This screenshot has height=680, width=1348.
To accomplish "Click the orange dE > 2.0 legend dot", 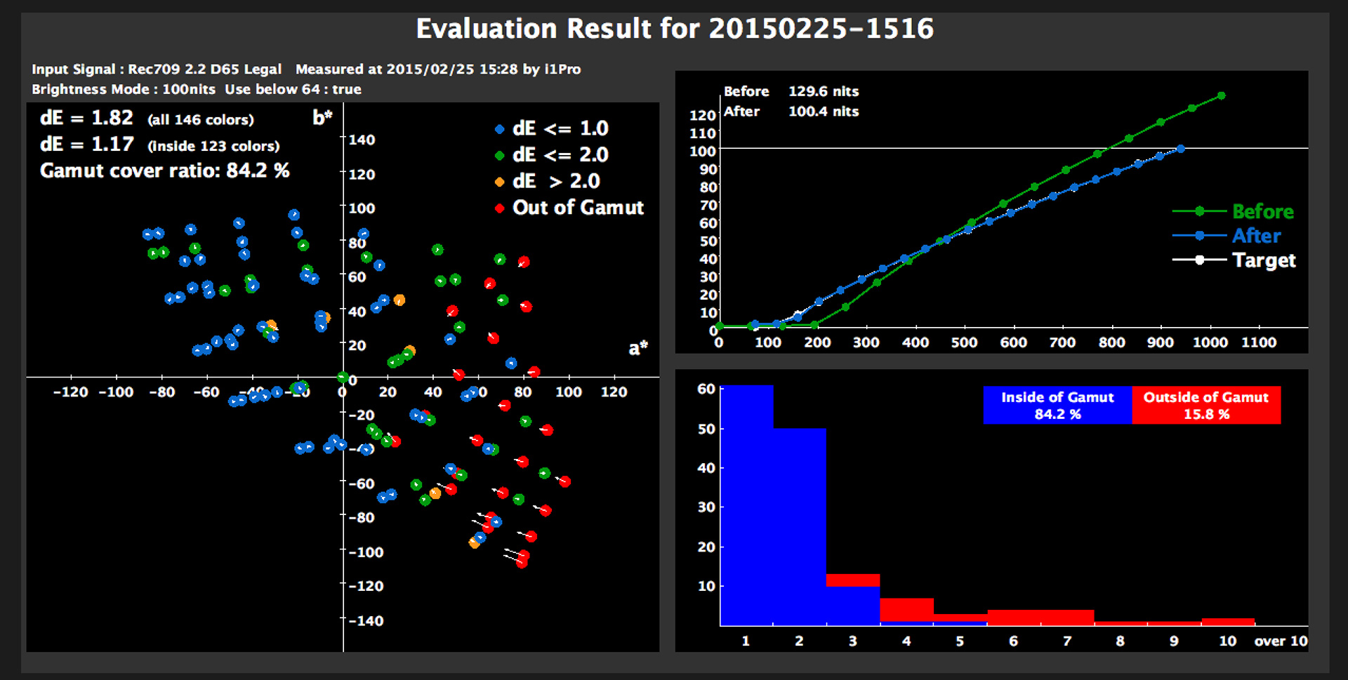I will [499, 182].
